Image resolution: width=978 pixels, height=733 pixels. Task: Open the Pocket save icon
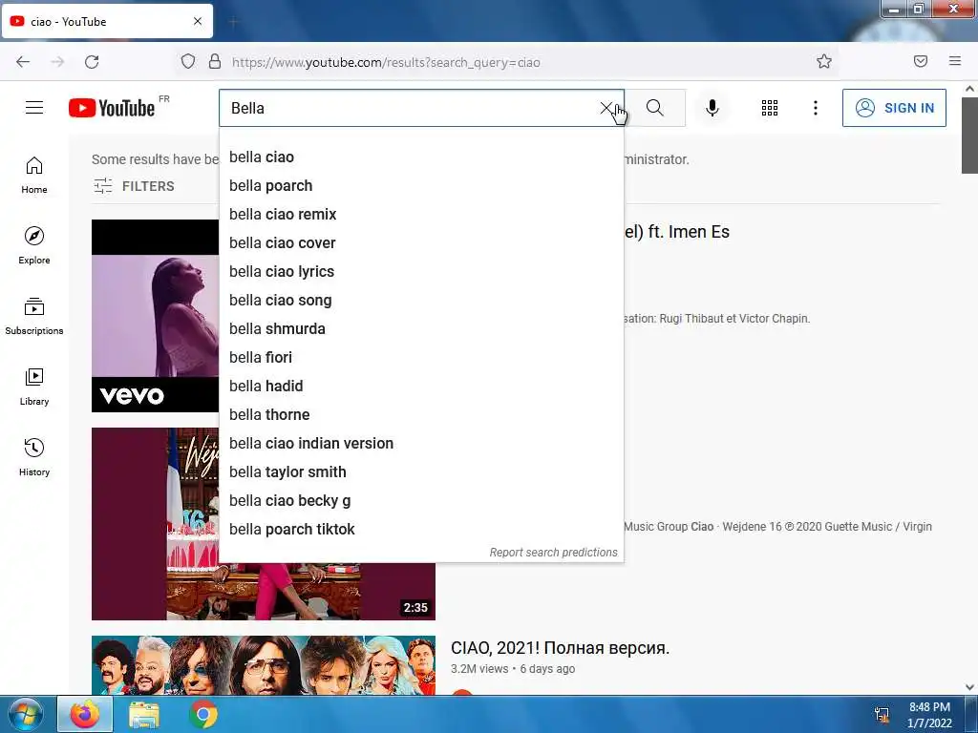[x=921, y=61]
